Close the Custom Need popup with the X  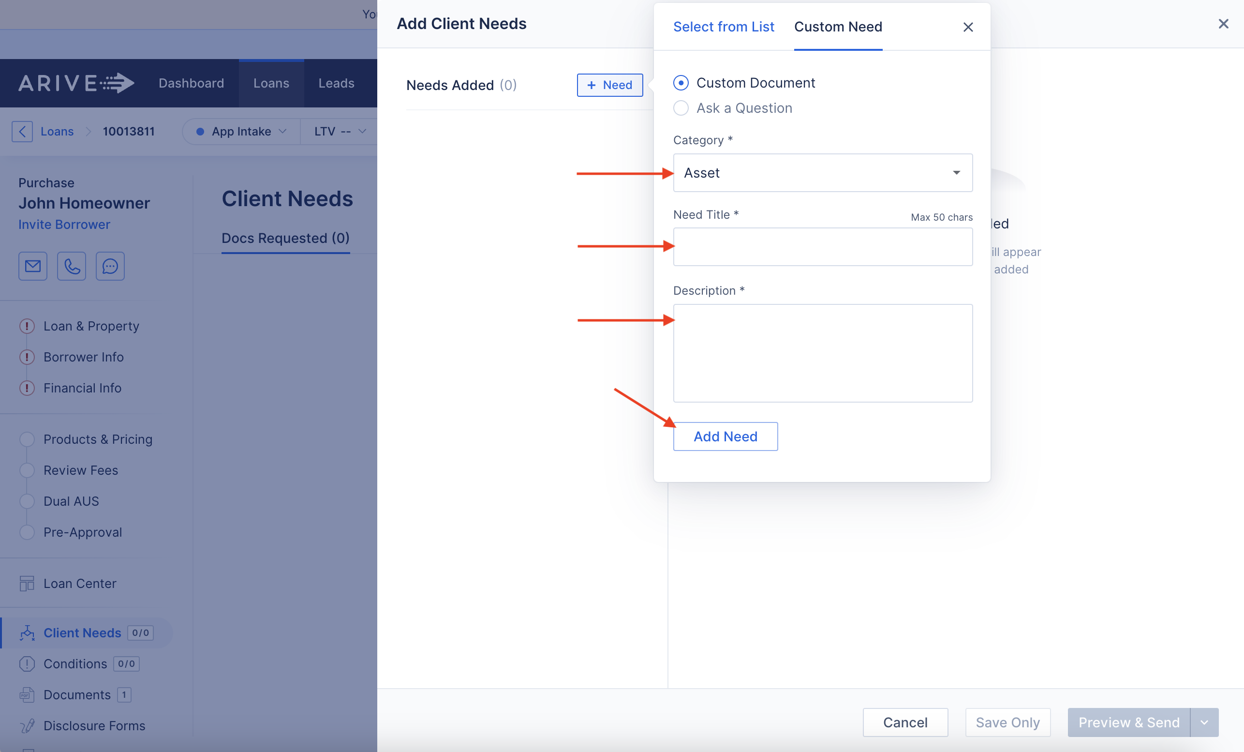click(967, 27)
